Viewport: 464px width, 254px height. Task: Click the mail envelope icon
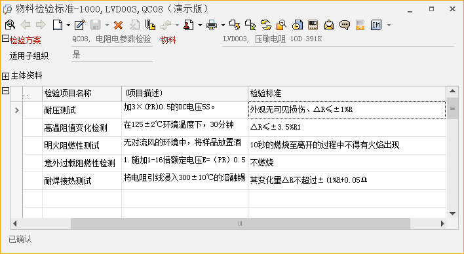click(x=329, y=25)
